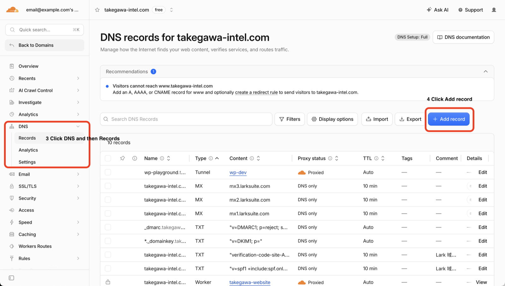Viewport: 505px width, 286px height.
Task: Show info tooltip next to Proxy status header
Action: point(330,158)
